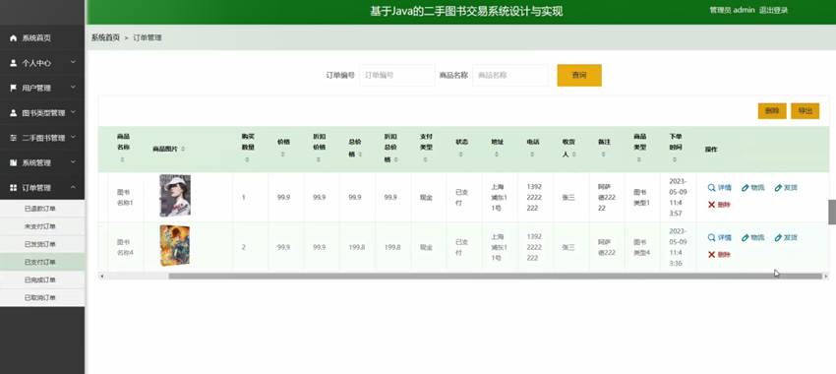836x374 pixels.
Task: Sort by the 状态 column arrows
Action: (461, 155)
